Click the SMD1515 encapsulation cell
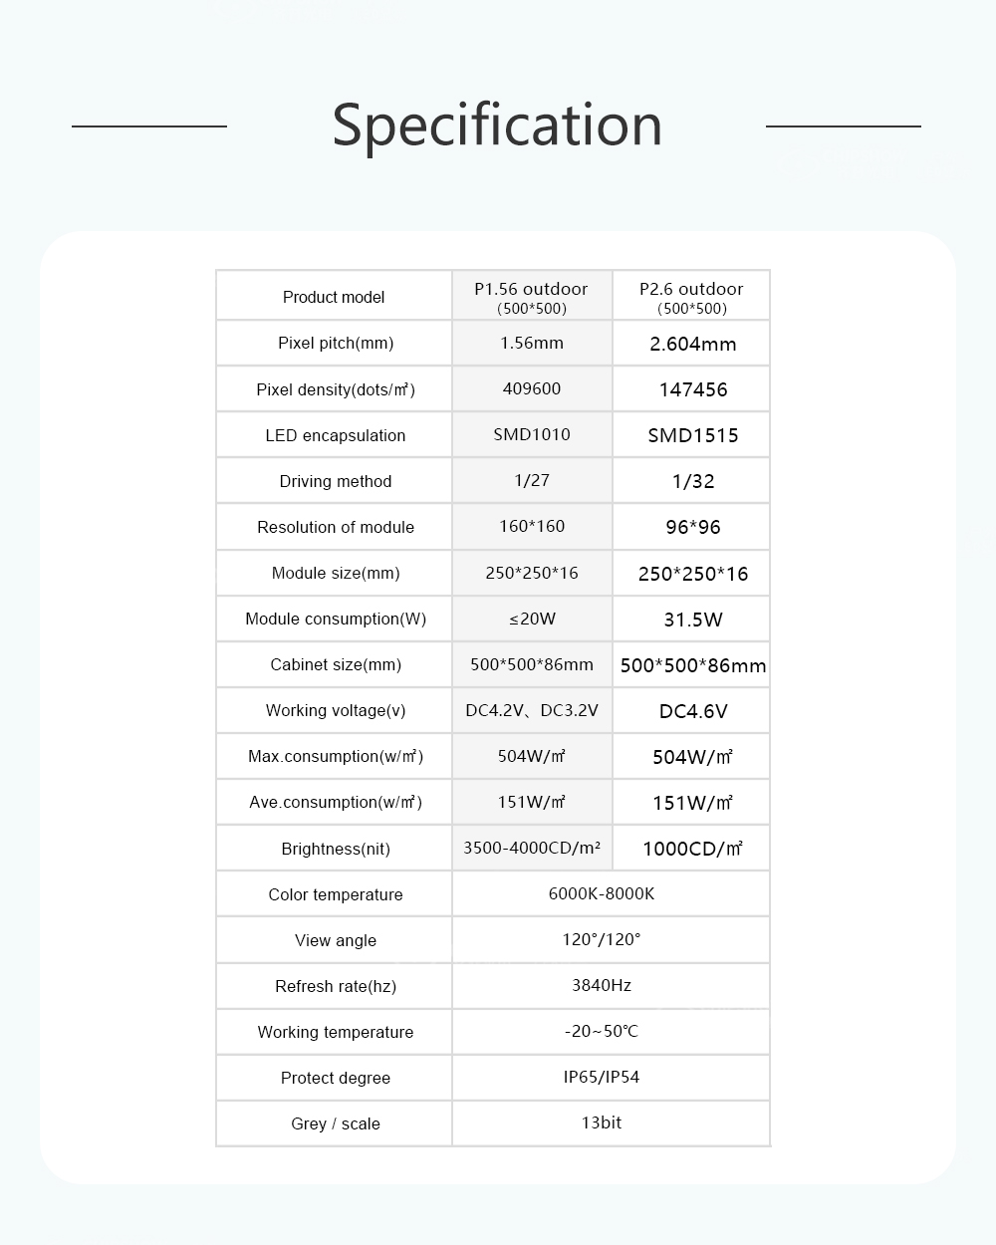This screenshot has height=1245, width=996. (x=693, y=435)
